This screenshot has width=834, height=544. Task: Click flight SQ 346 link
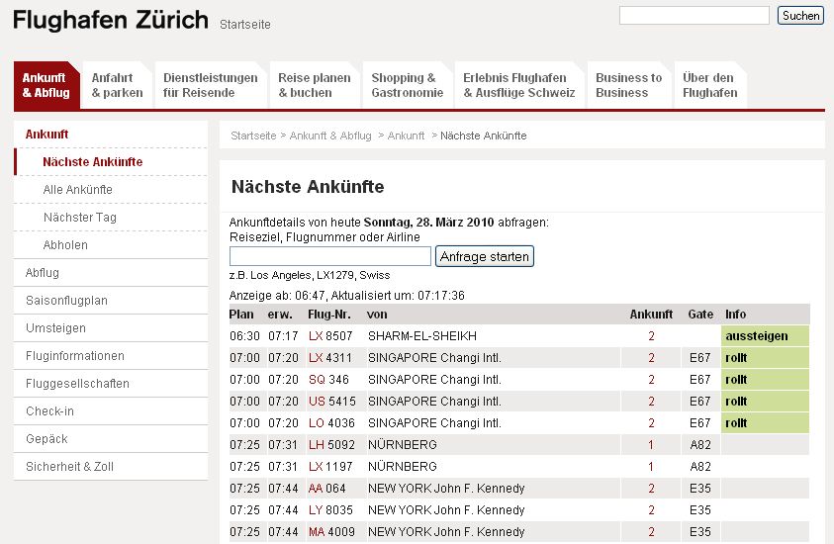click(328, 380)
